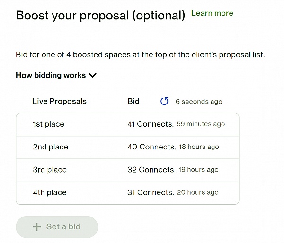Click the 20 hours ago timestamp
Screen dimensions: 284x243
pyautogui.click(x=198, y=192)
